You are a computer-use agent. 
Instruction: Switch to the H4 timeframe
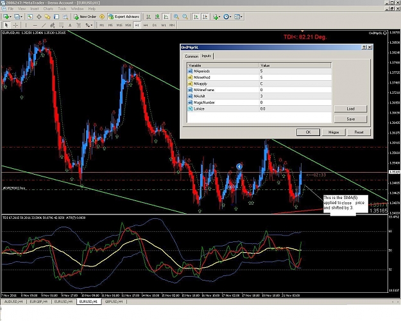[x=146, y=25]
